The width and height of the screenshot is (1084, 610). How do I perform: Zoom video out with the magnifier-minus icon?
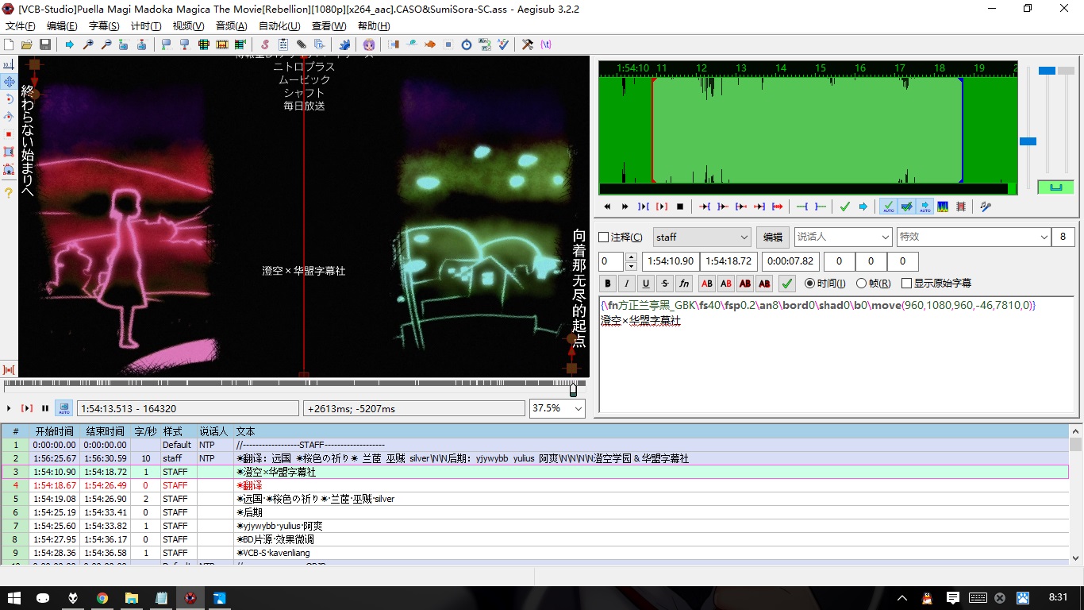tap(106, 44)
